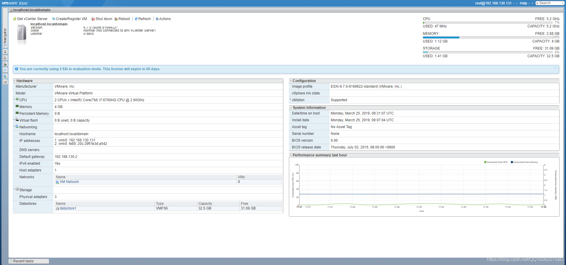Screen dimensions: 566x265
Task: Collapse the System Information section
Action: click(x=291, y=108)
